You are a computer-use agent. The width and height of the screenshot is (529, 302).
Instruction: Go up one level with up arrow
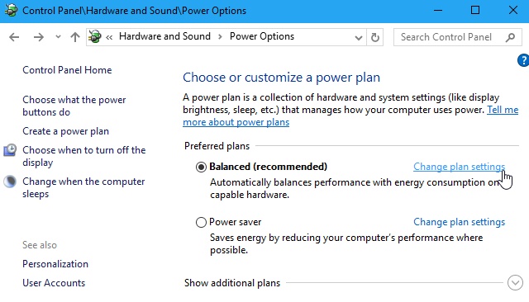click(75, 37)
